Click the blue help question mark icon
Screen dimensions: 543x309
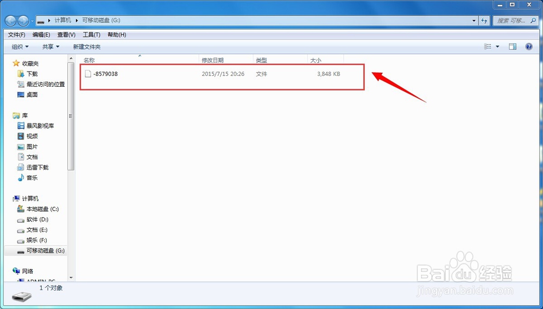(x=529, y=46)
